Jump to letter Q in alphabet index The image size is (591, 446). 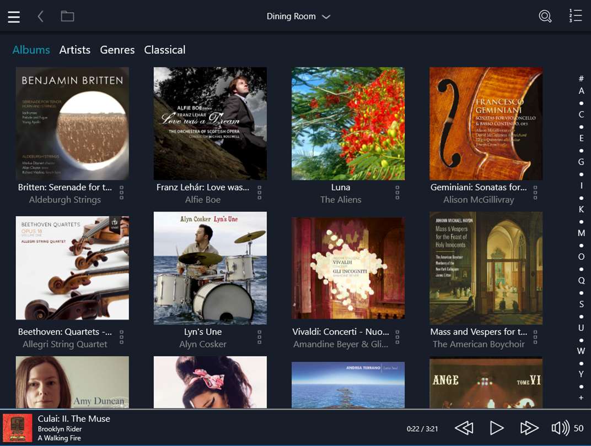[x=581, y=280]
